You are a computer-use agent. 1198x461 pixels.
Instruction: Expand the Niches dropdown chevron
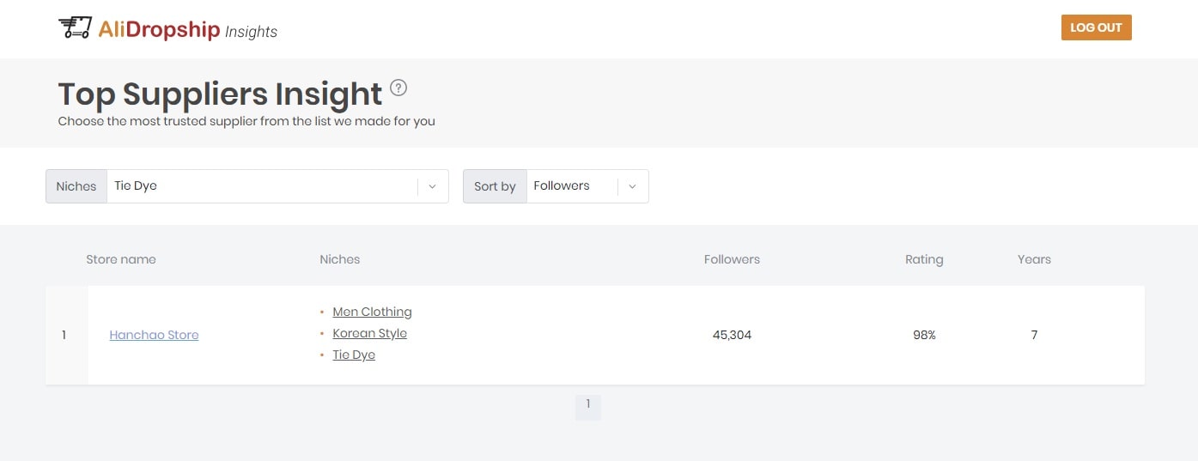pos(433,186)
